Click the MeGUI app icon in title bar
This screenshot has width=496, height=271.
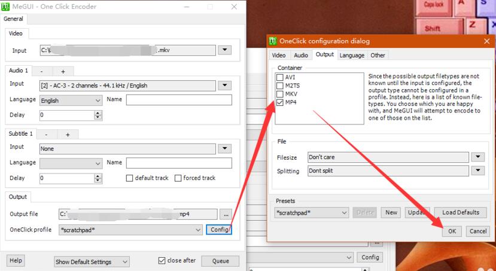click(5, 7)
